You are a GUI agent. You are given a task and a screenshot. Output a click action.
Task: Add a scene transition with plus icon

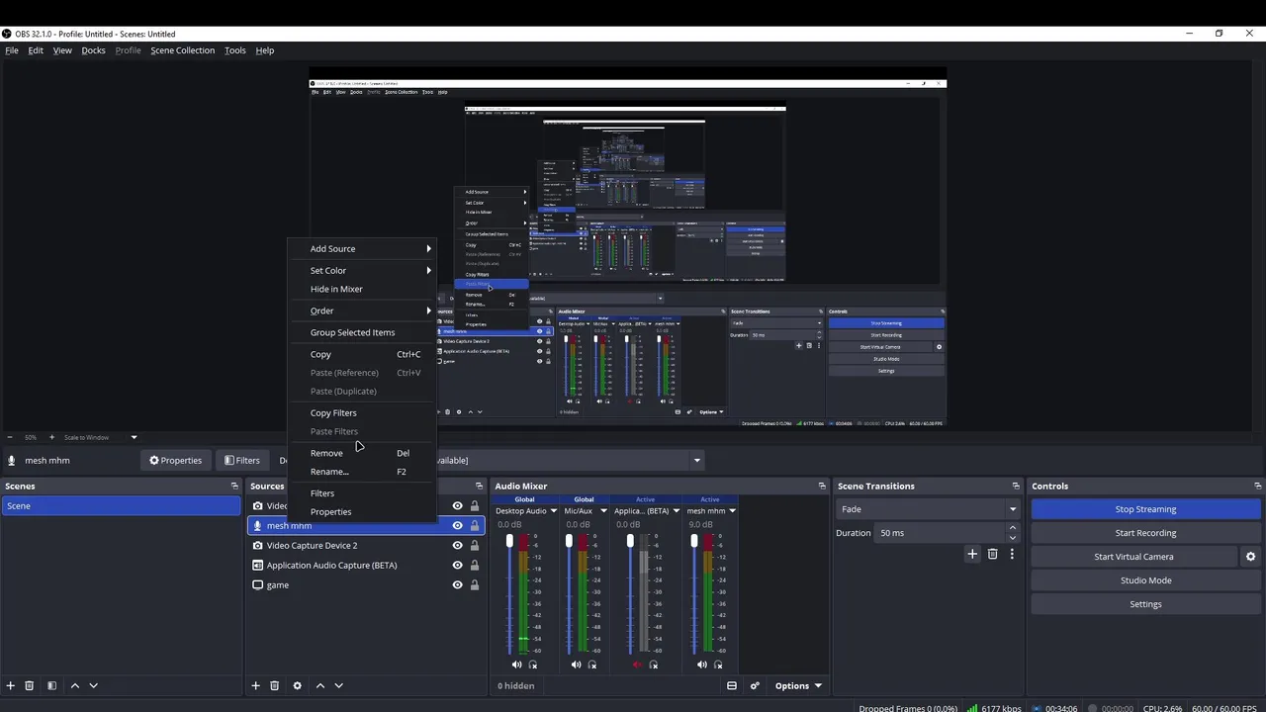coord(972,554)
